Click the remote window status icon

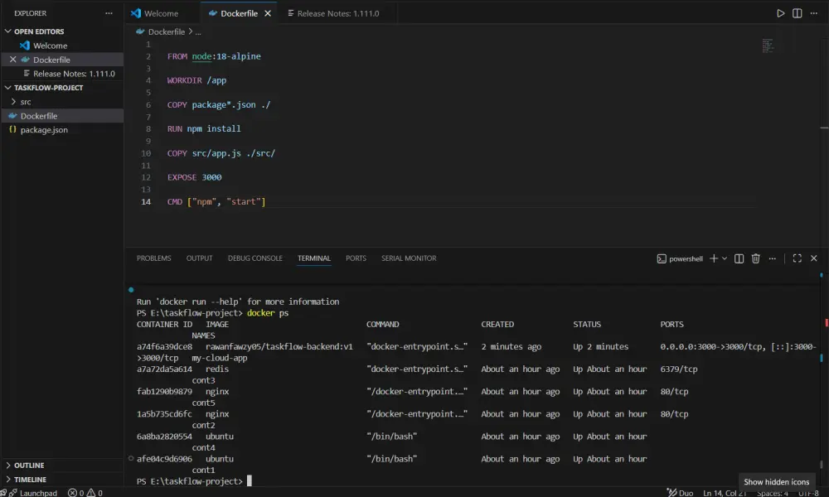tap(3, 493)
